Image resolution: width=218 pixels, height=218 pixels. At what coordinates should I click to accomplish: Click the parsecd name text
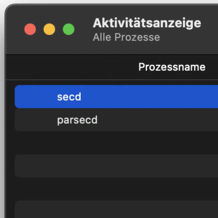point(77,120)
